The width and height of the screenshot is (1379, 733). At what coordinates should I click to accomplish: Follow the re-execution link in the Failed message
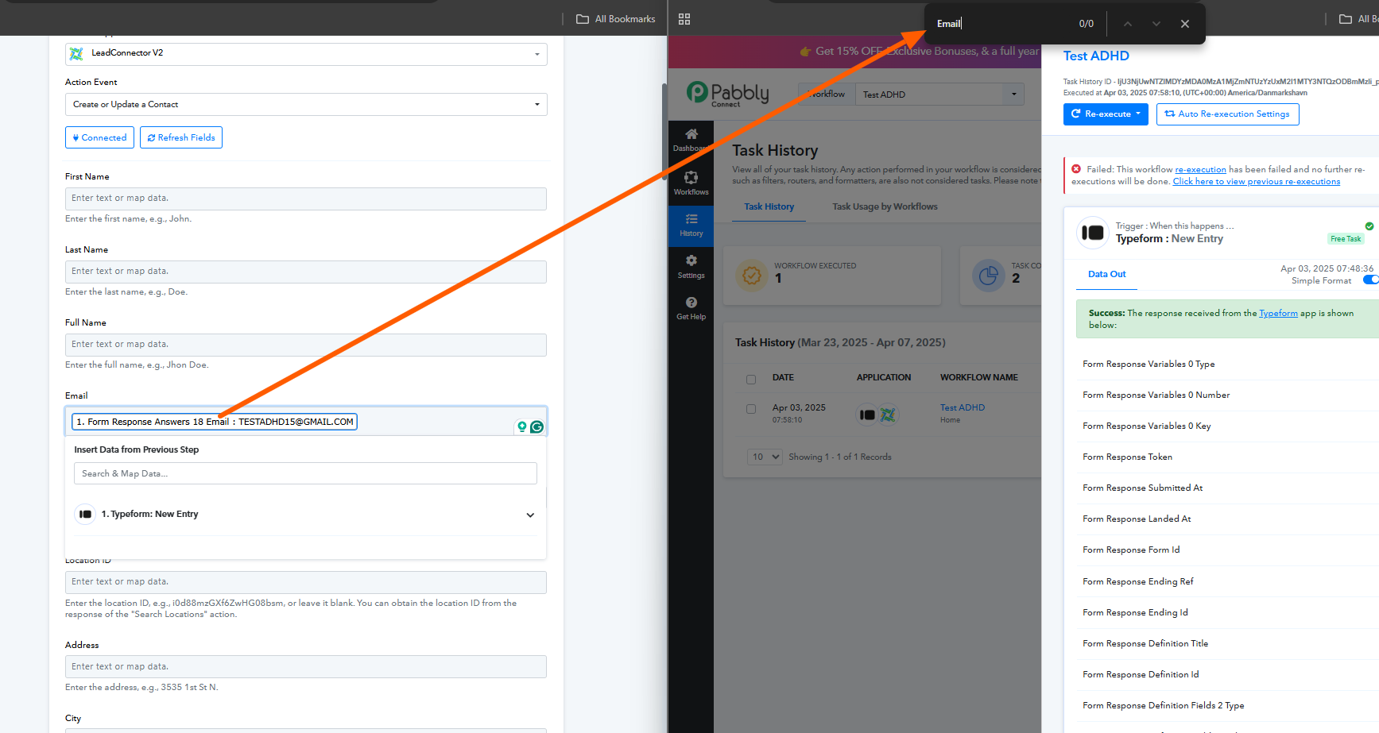click(x=1200, y=169)
